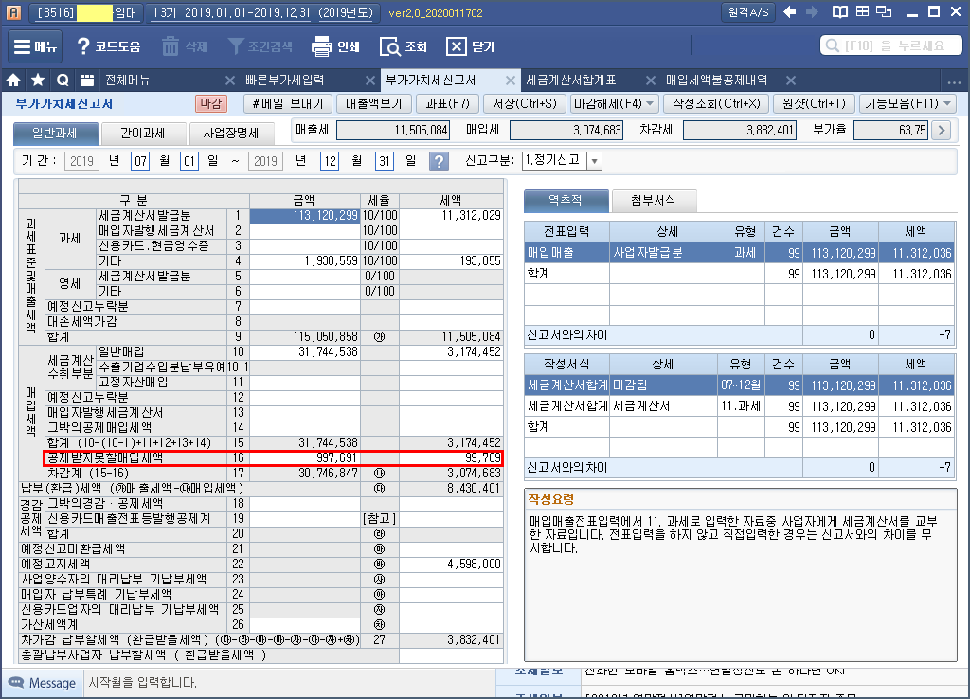Viewport: 970px width, 699px height.
Task: Click the 매출액보기 button
Action: click(x=373, y=104)
